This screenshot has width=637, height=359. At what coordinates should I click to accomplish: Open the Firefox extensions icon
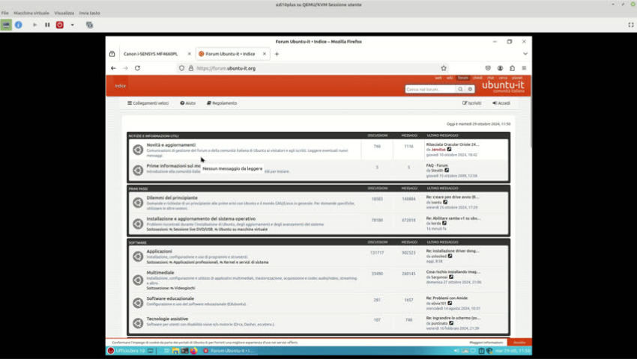(512, 68)
